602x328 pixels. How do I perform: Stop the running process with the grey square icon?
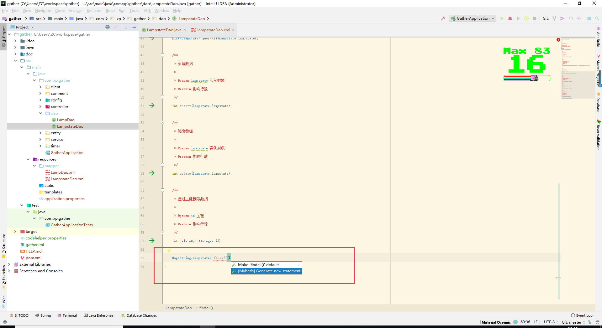535,18
